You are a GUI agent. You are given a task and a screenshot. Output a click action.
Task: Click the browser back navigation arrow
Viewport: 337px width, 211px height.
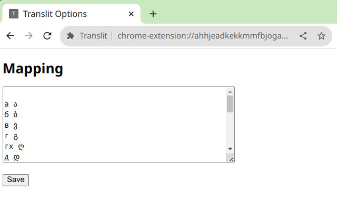pyautogui.click(x=10, y=36)
